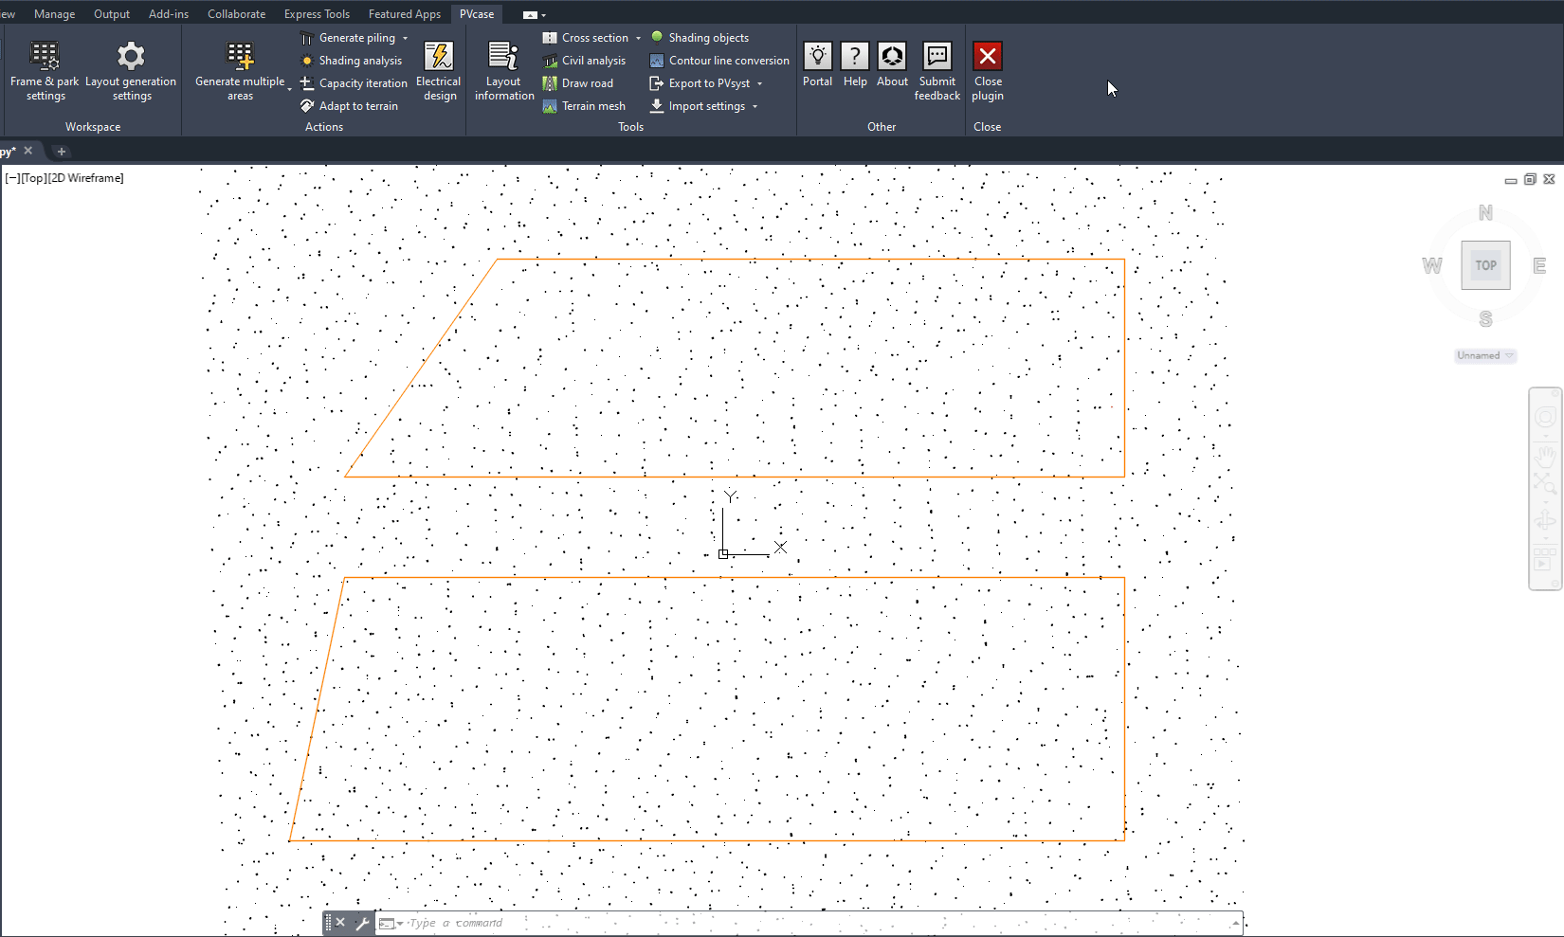Open Frame & park settings
The width and height of the screenshot is (1564, 937).
45,70
